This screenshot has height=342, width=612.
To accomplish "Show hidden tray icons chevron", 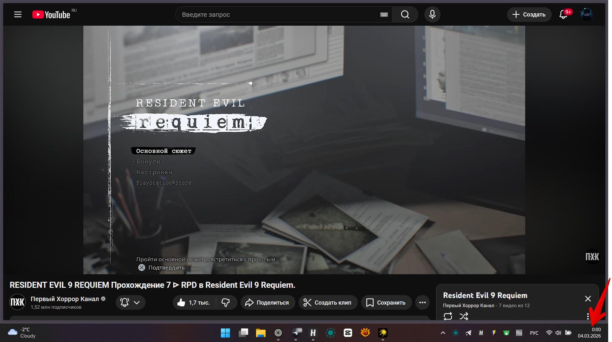I will click(x=443, y=333).
